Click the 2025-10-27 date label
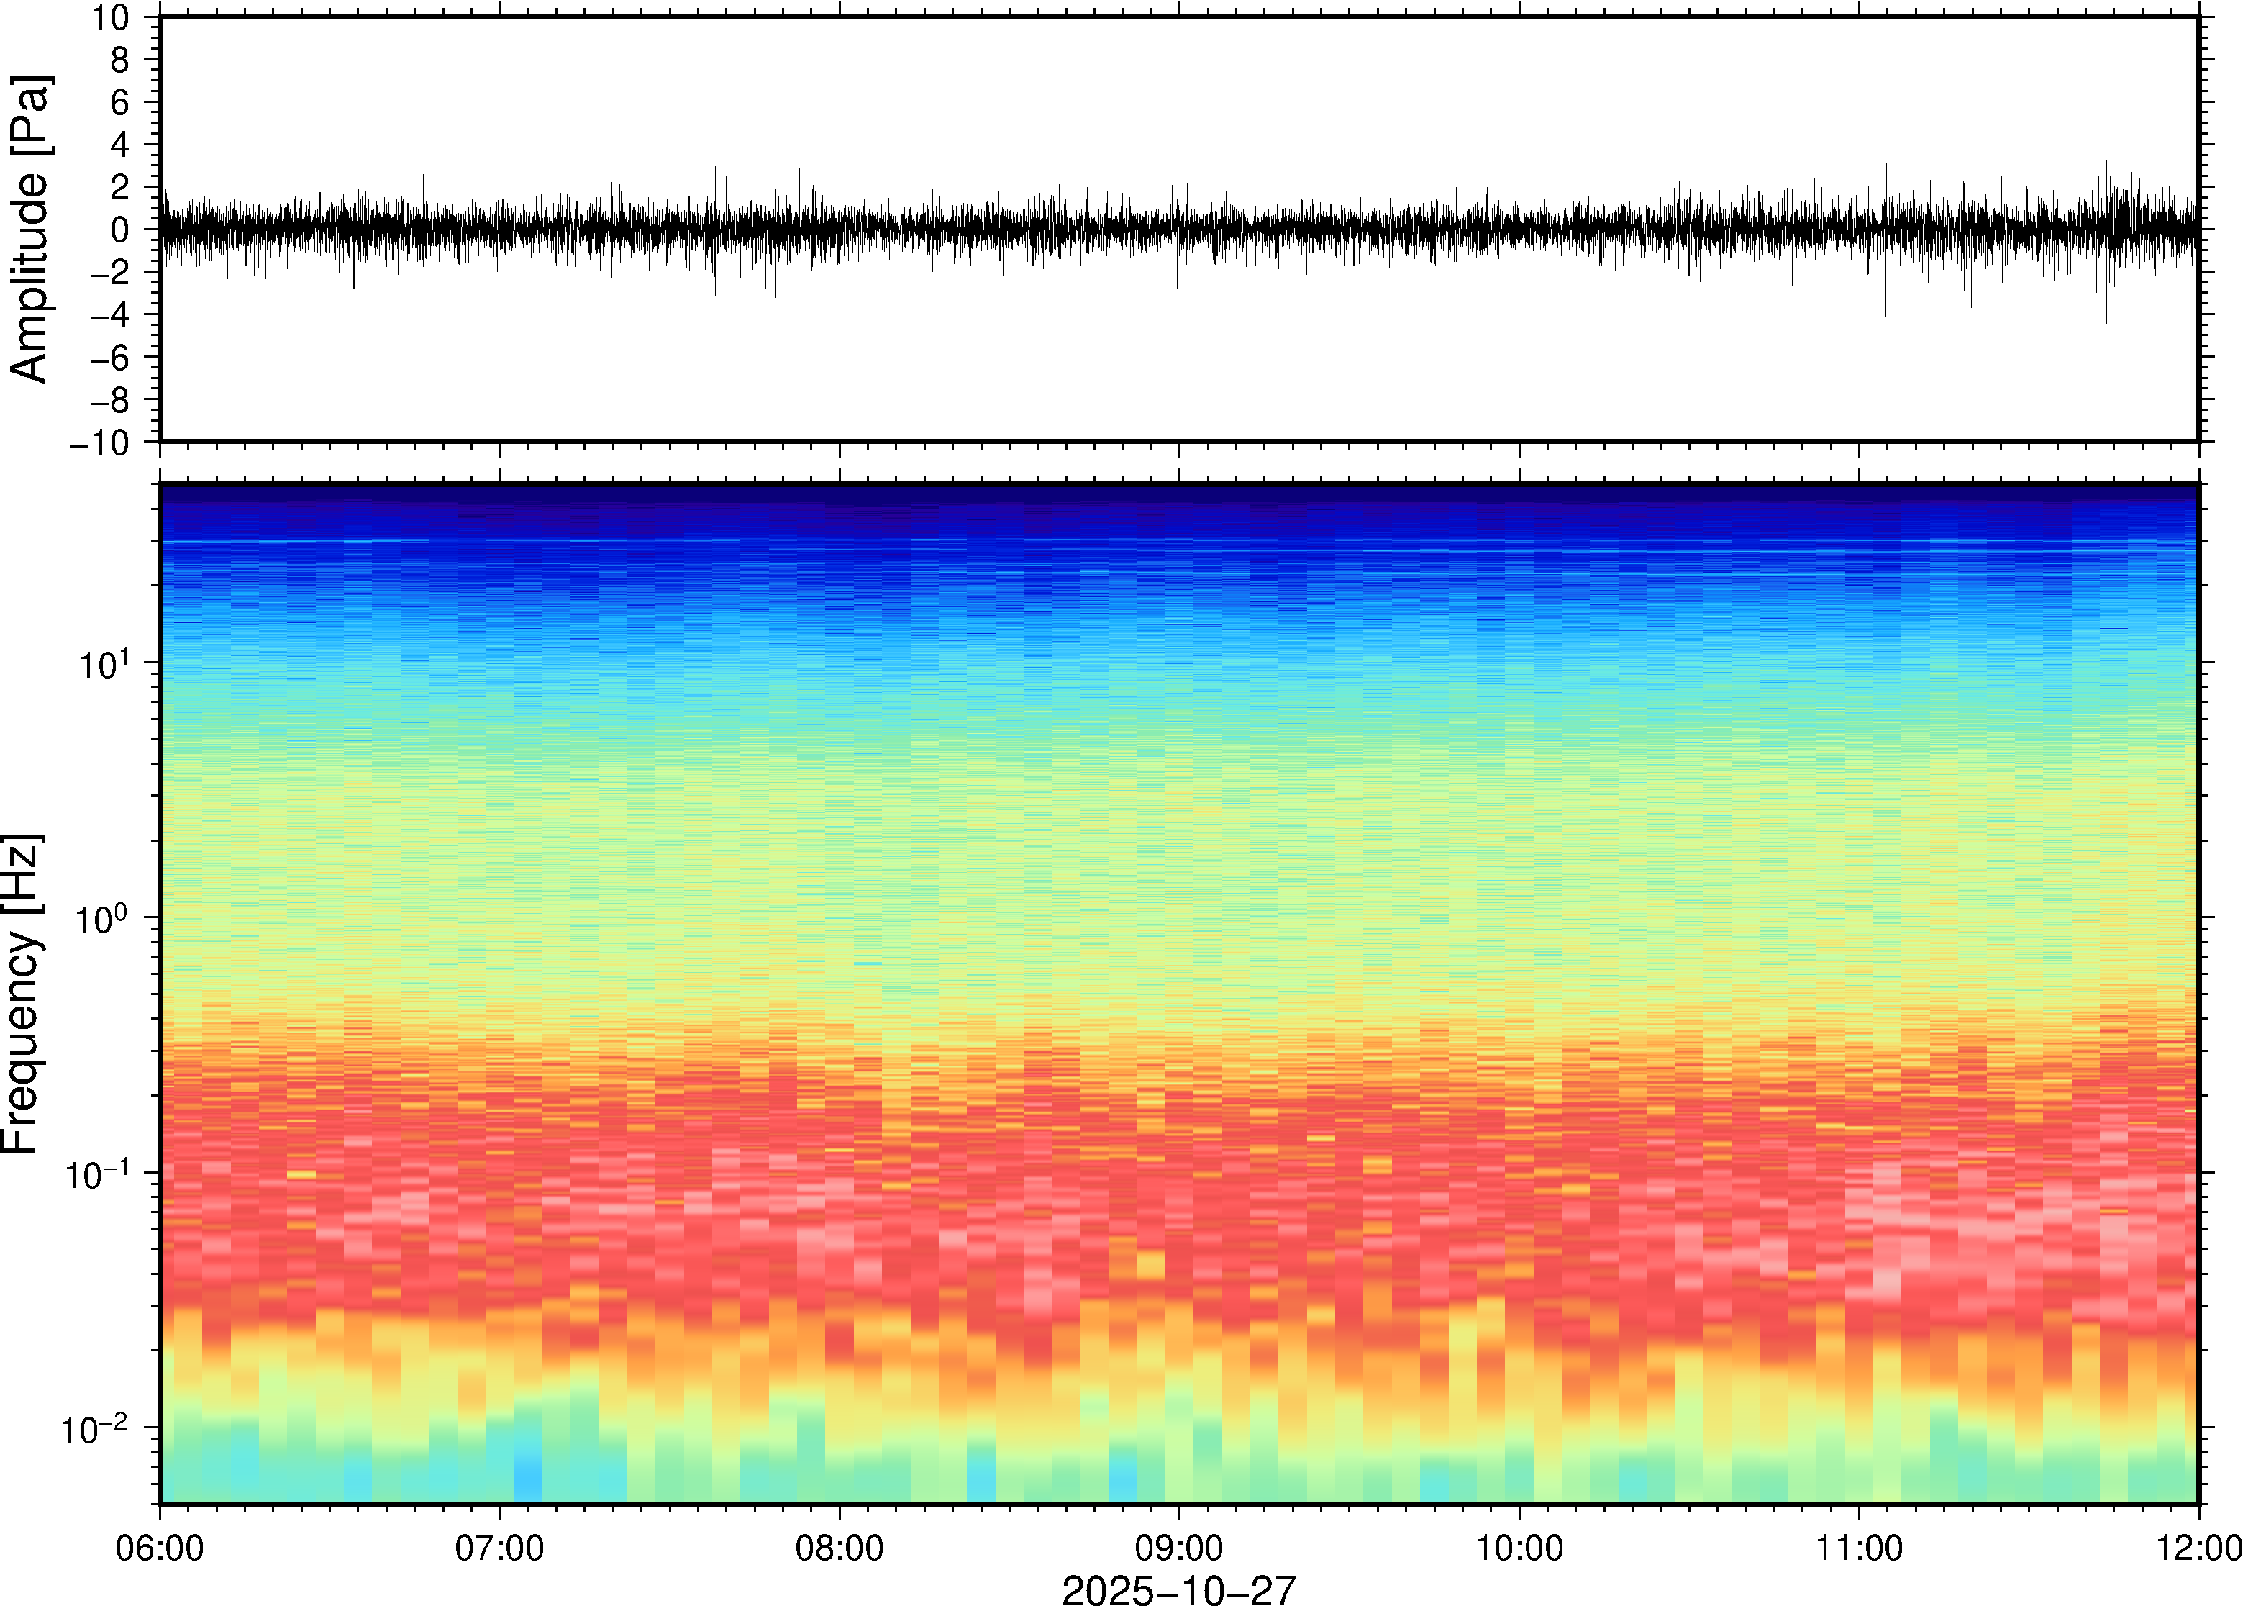This screenshot has height=1606, width=2243. point(1178,1589)
